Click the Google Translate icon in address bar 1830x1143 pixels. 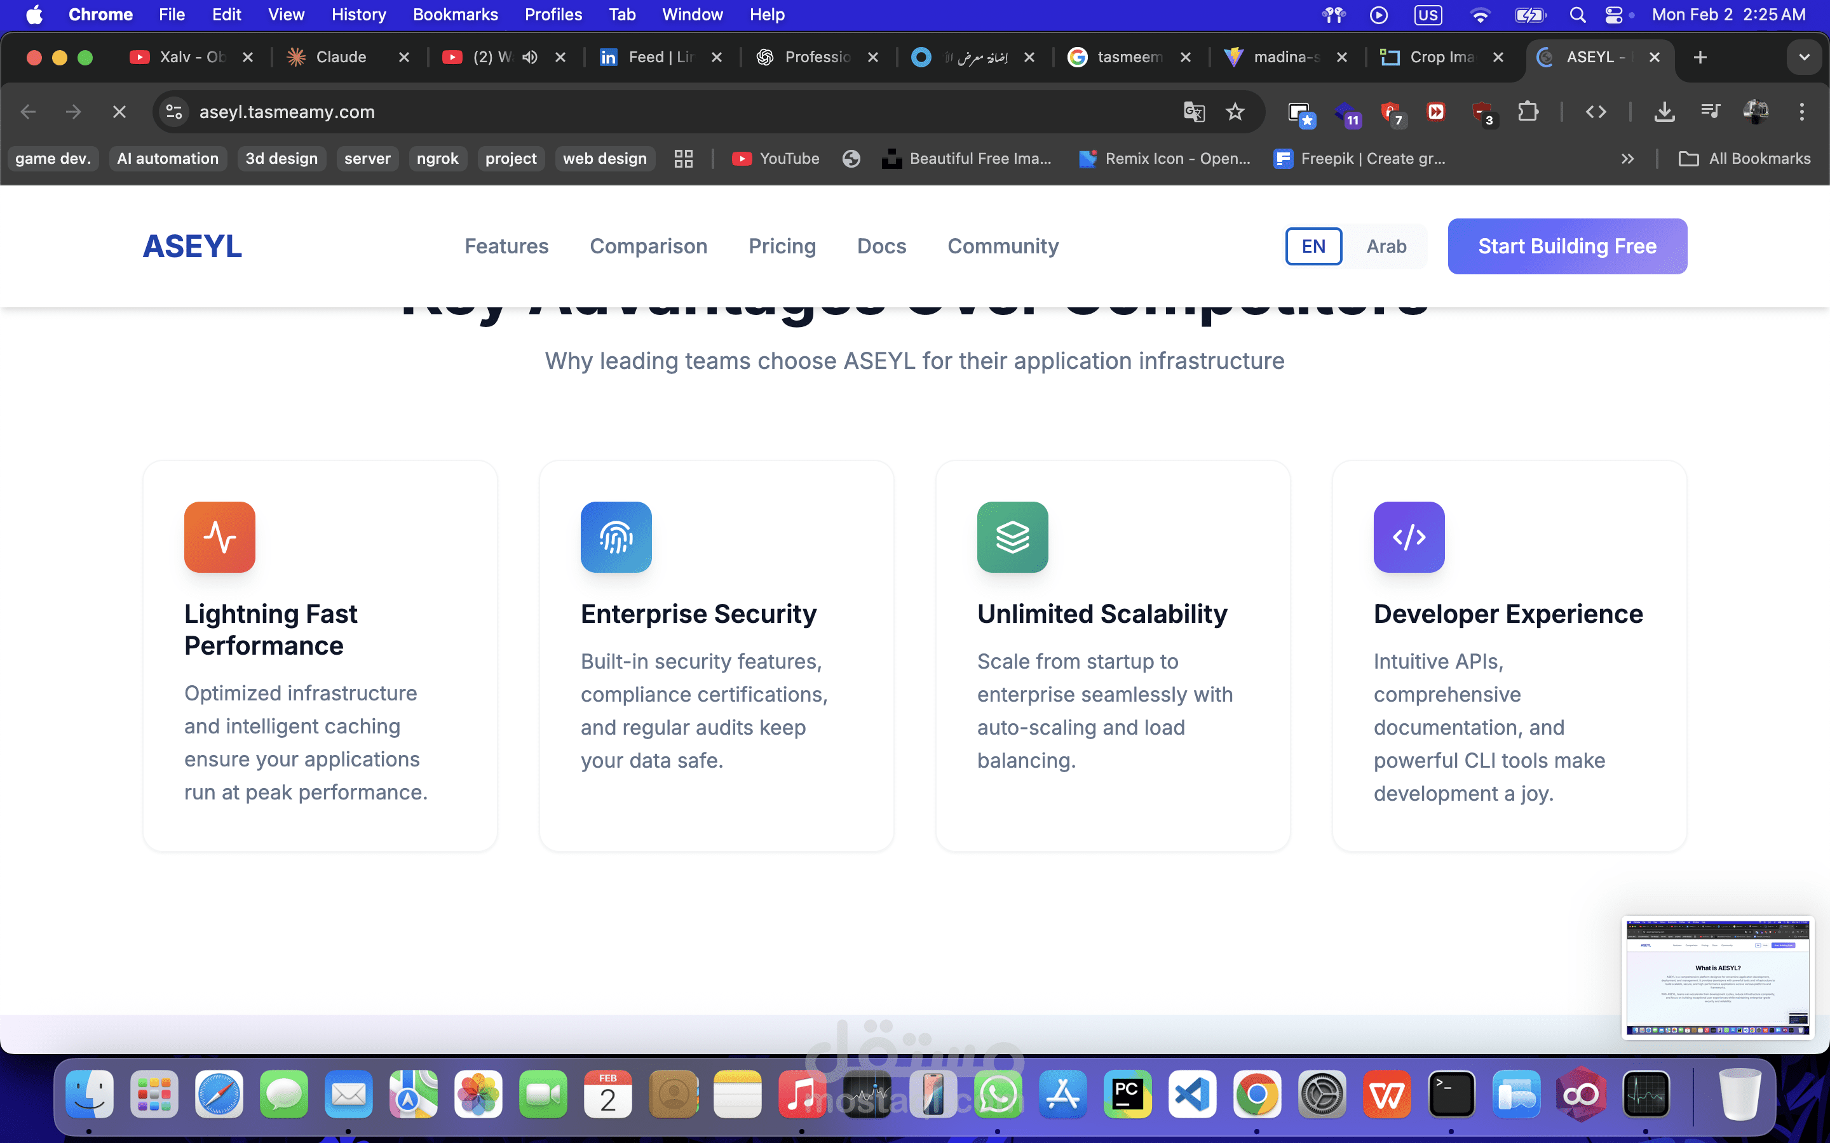[1193, 112]
